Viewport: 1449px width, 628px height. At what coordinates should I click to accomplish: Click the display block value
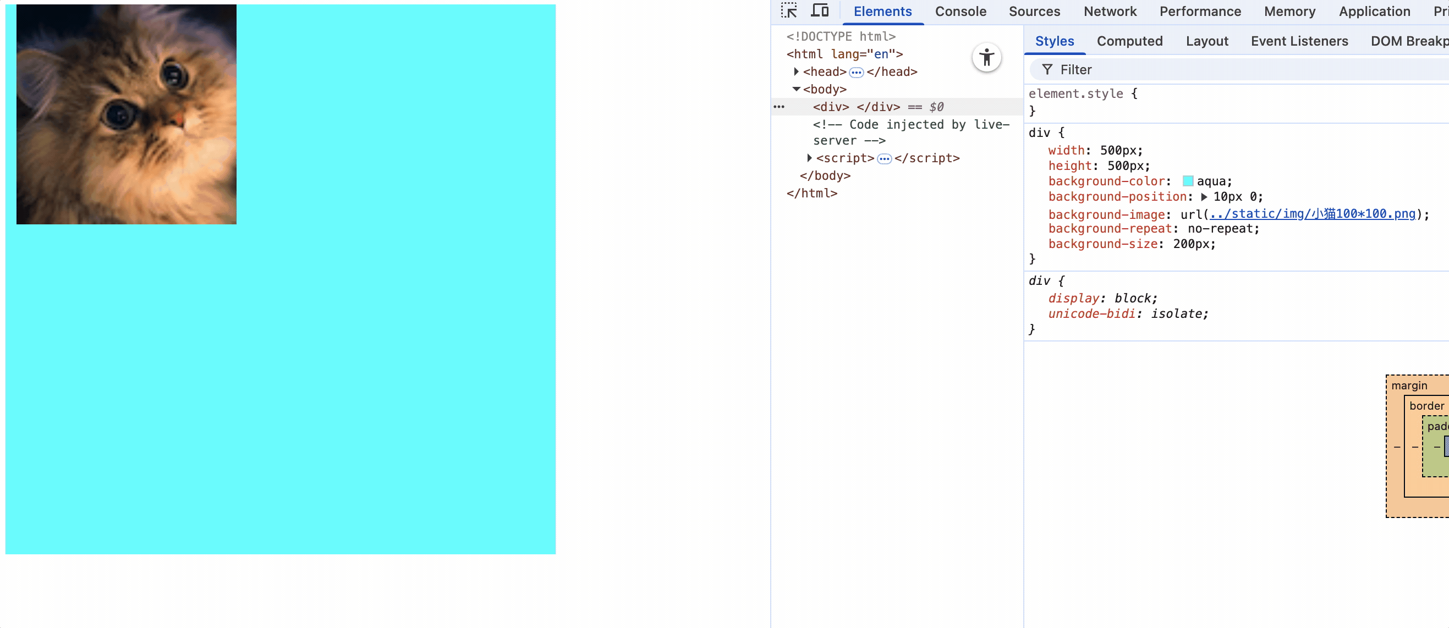(x=1132, y=299)
